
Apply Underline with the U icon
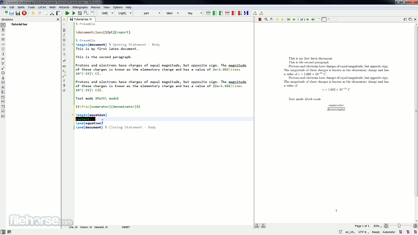(64, 40)
